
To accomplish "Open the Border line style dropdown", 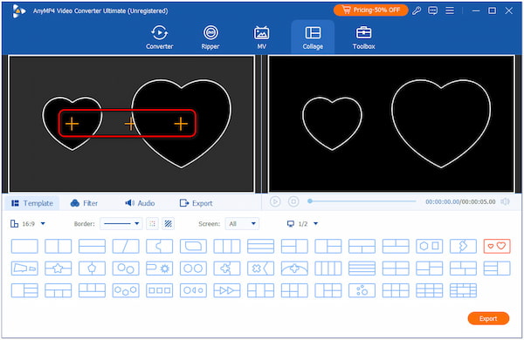I will 121,223.
